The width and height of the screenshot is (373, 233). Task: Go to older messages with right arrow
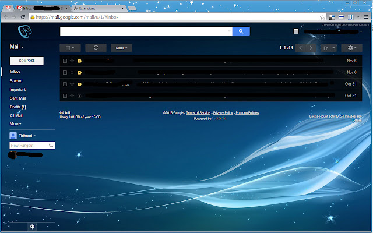(311, 48)
